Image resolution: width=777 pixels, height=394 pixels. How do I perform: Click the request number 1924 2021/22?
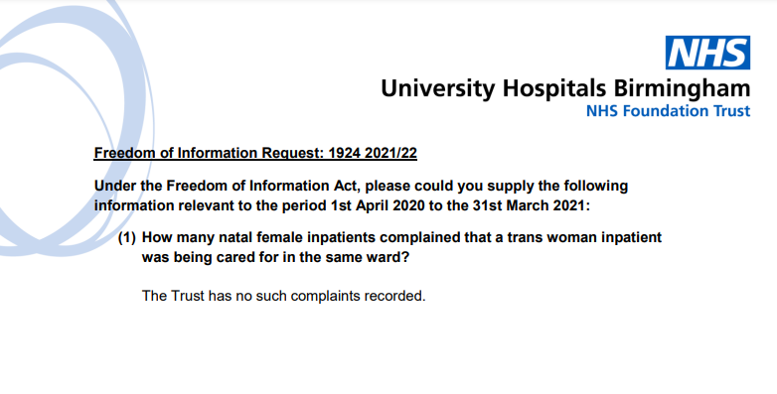click(x=373, y=153)
